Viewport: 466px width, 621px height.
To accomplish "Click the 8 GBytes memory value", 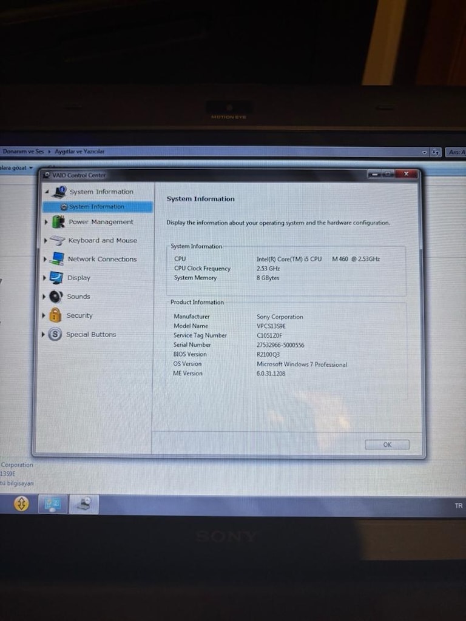I will [x=268, y=278].
